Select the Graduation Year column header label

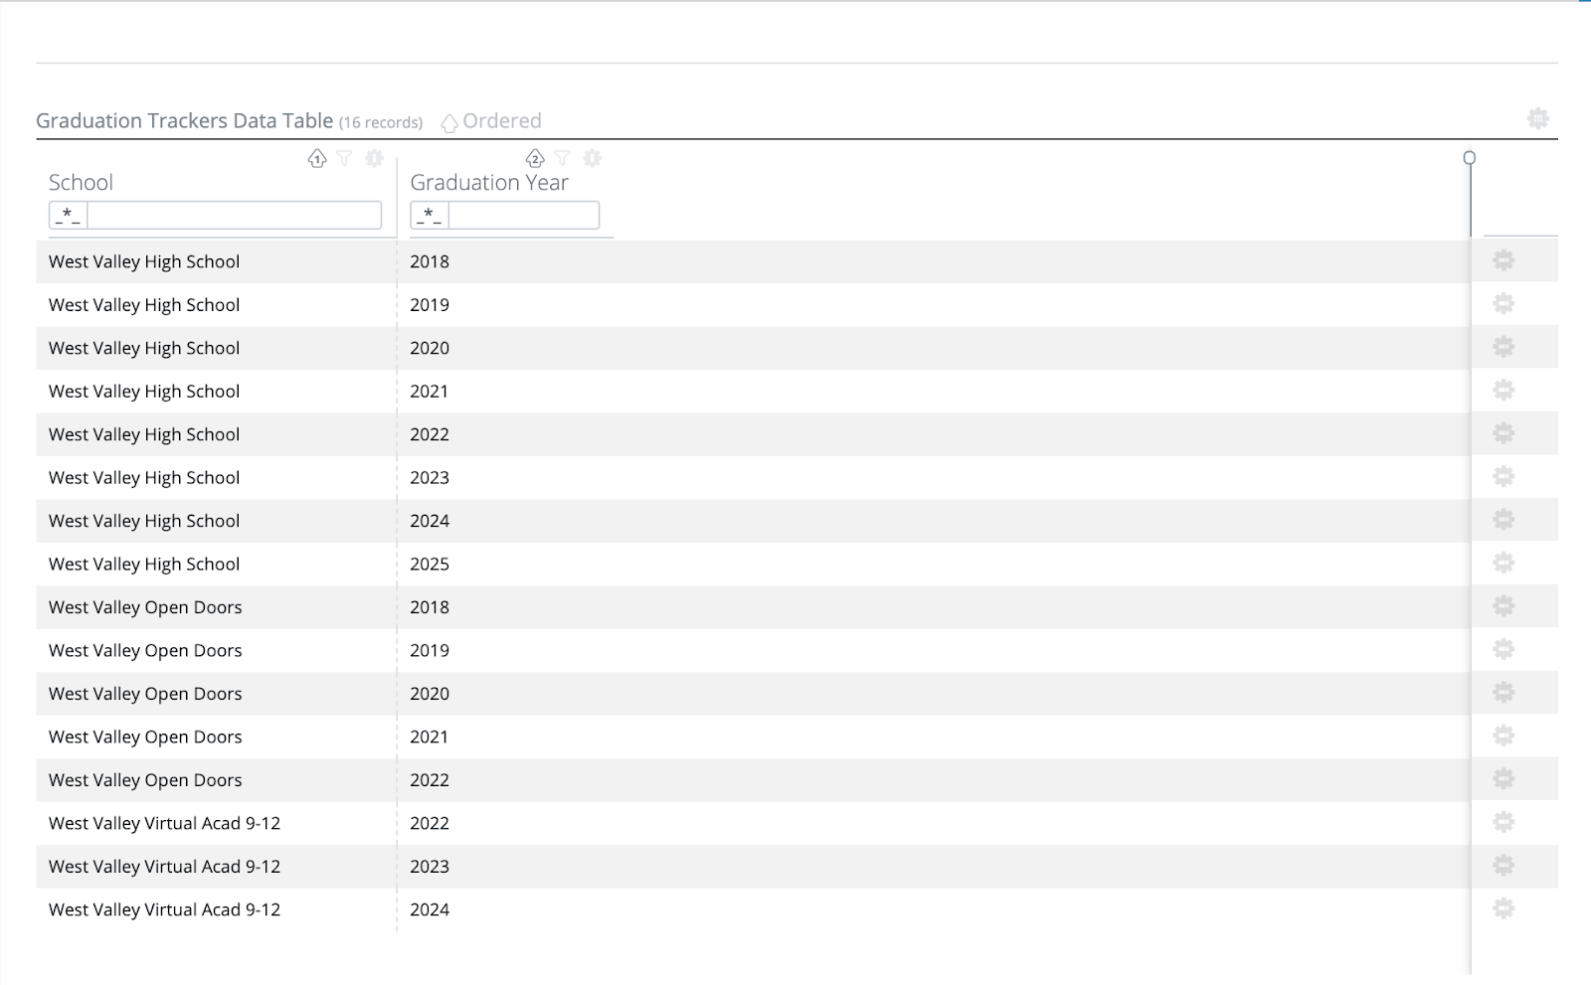[489, 182]
